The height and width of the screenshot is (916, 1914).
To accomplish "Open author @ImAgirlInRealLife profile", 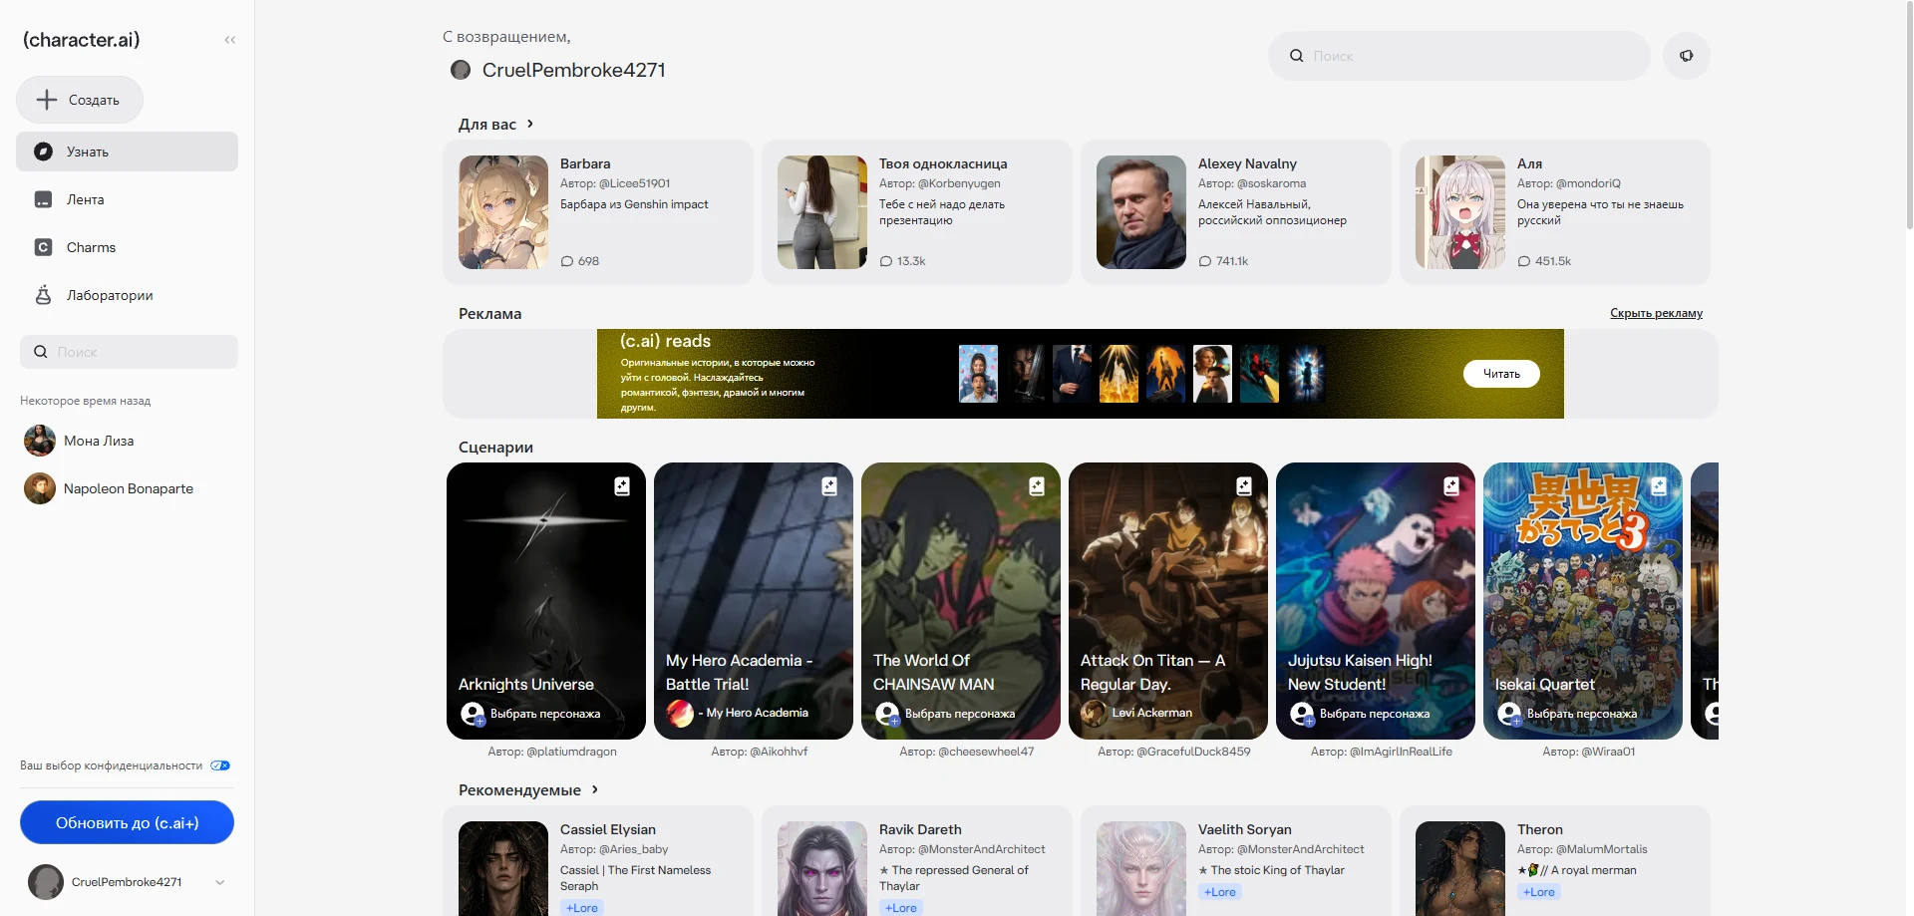I will coord(1382,752).
